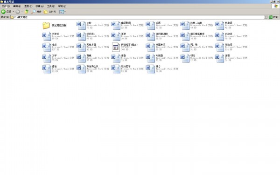Go up one folder level
Viewport: 280px width, 175px height.
point(27,12)
